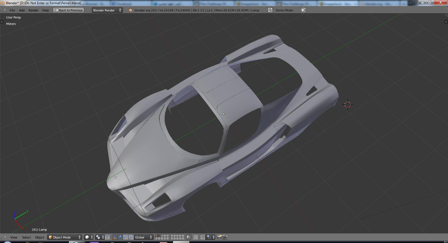448x243 pixels.
Task: Click the 'Demo Mode:' label
Action: pos(285,10)
